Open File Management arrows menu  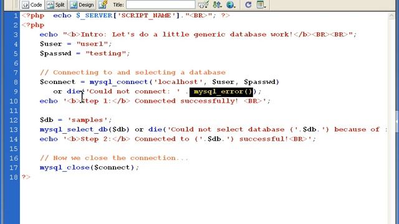click(217, 4)
